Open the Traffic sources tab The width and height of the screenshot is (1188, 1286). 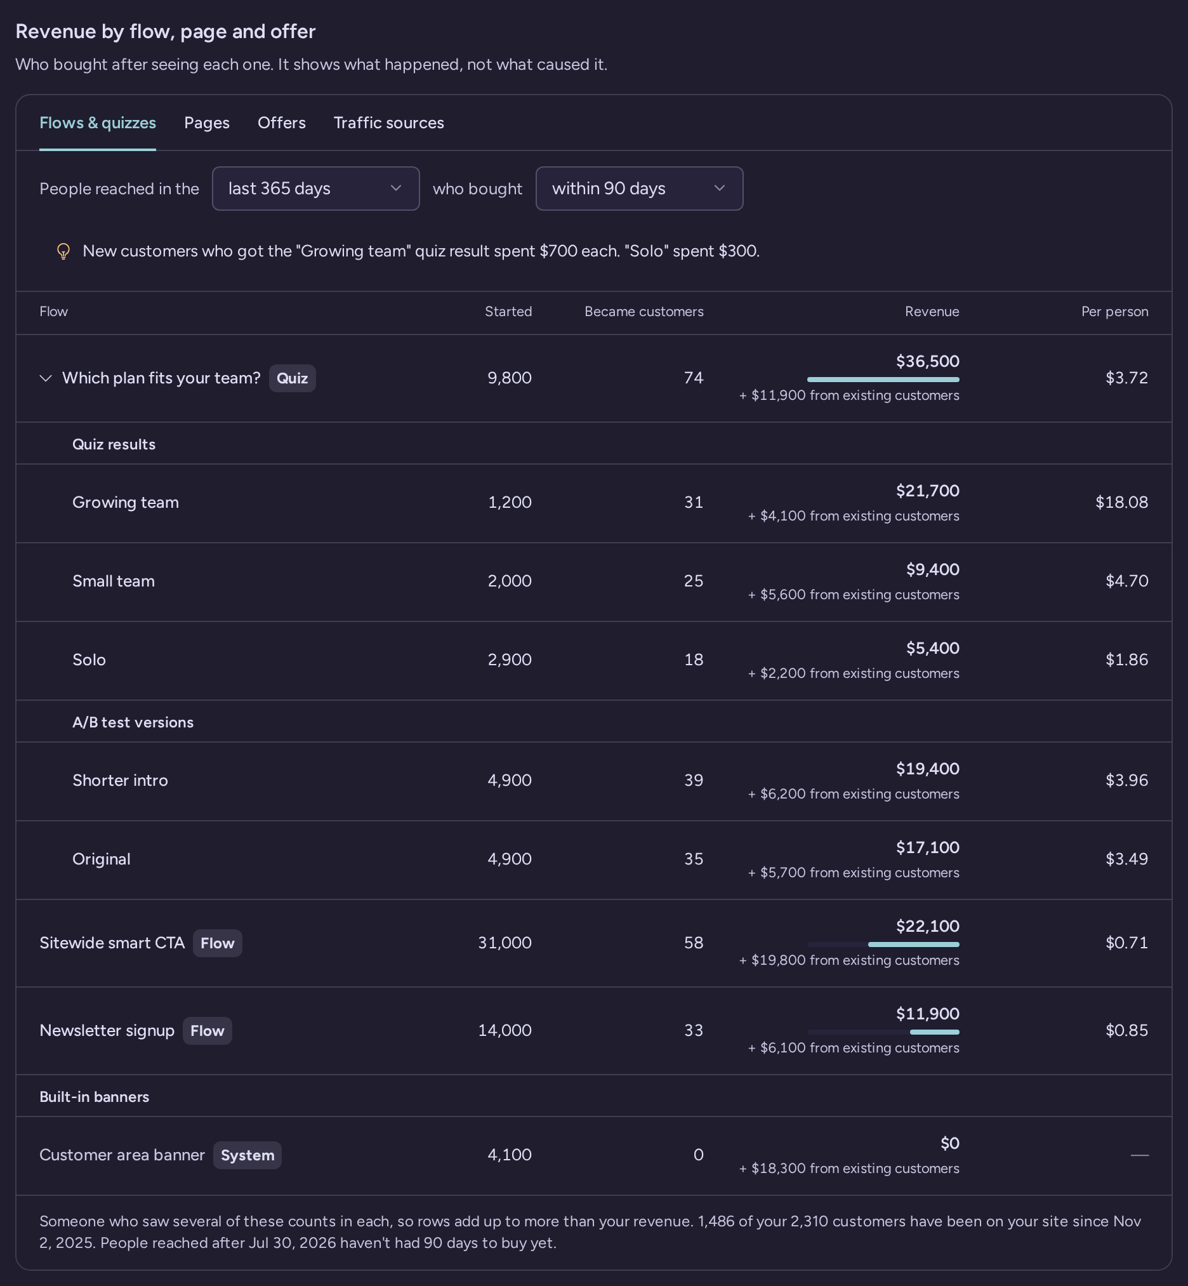click(x=388, y=123)
